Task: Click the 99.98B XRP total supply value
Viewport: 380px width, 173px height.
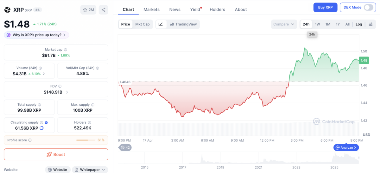Action: click(29, 110)
